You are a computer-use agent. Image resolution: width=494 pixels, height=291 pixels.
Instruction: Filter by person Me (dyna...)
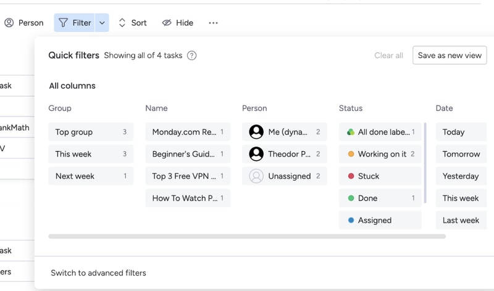click(285, 132)
